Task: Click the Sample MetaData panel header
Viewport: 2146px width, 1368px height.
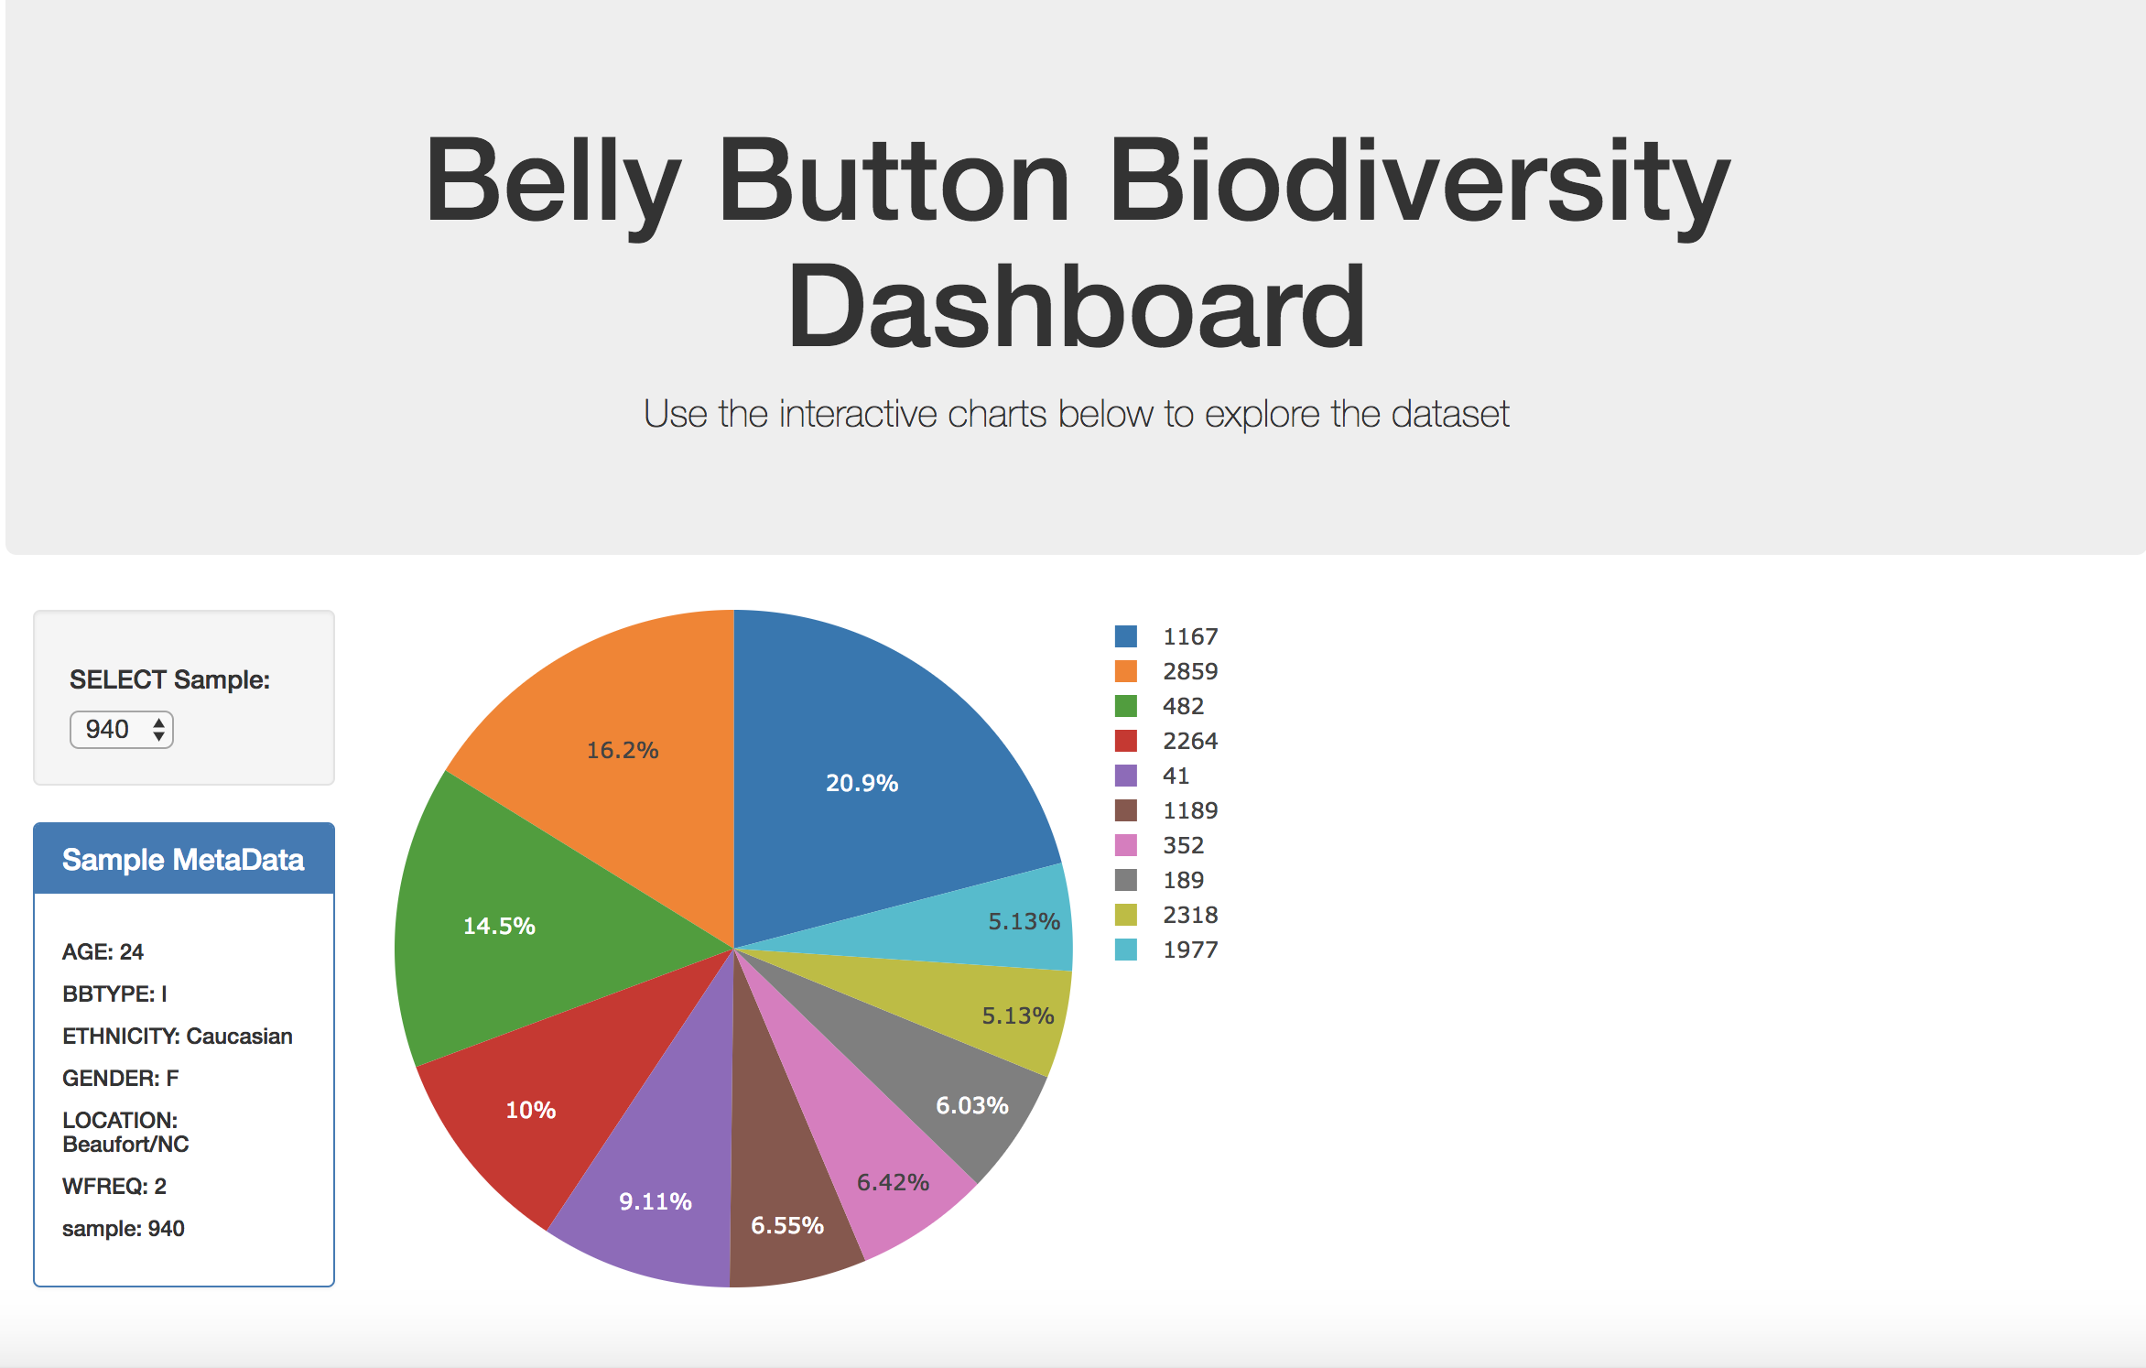Action: (x=184, y=859)
